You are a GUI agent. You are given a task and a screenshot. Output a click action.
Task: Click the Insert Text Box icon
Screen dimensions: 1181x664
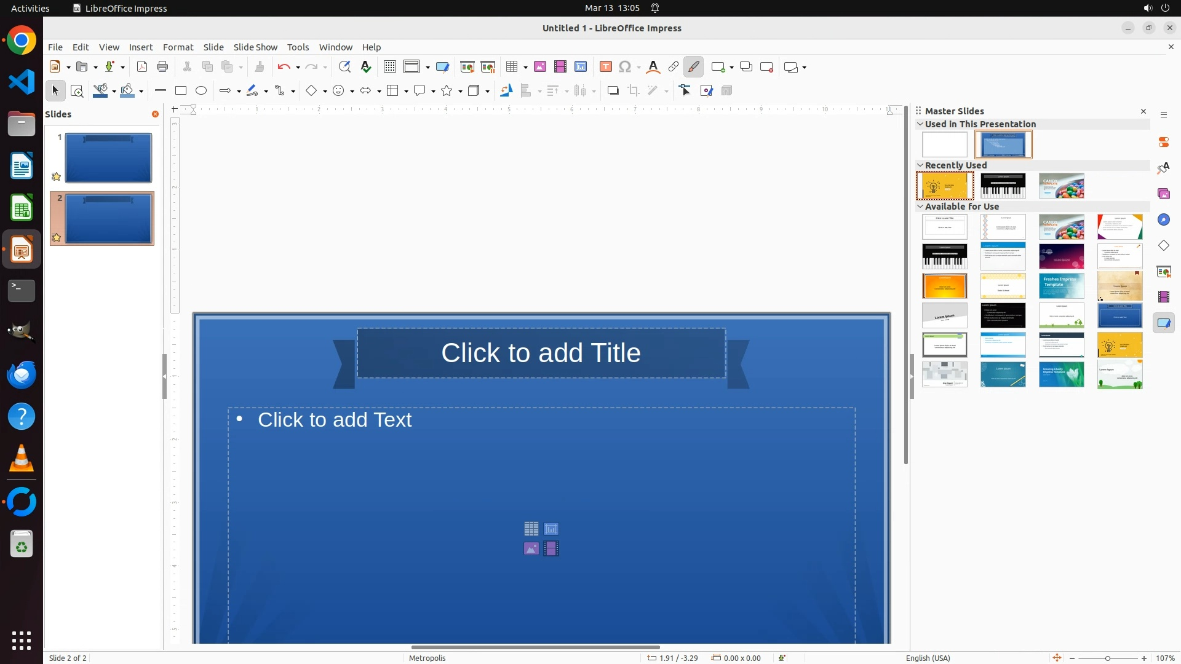606,67
